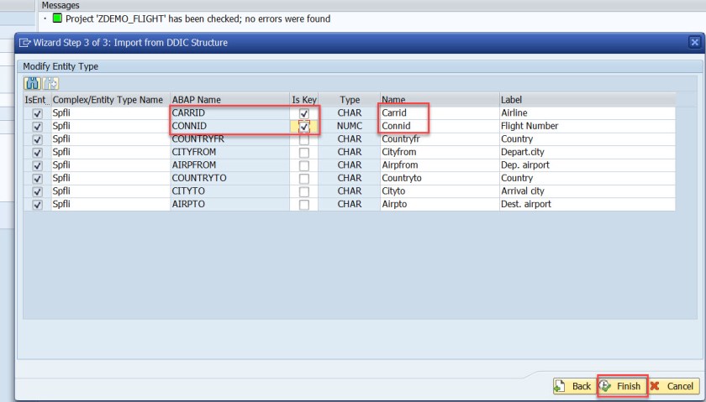
Task: Click the ABAP Name column header
Action: 229,100
